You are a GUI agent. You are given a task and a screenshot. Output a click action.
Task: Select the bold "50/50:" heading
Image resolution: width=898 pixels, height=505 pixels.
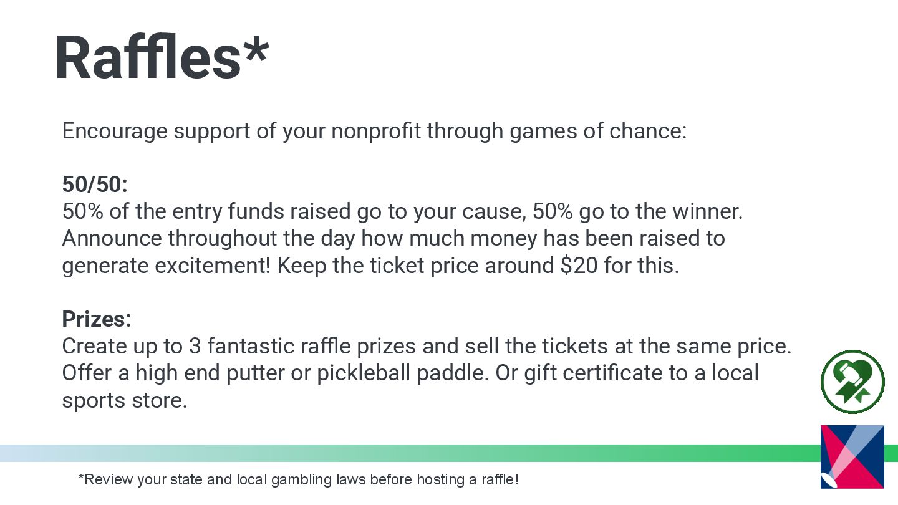(x=95, y=185)
